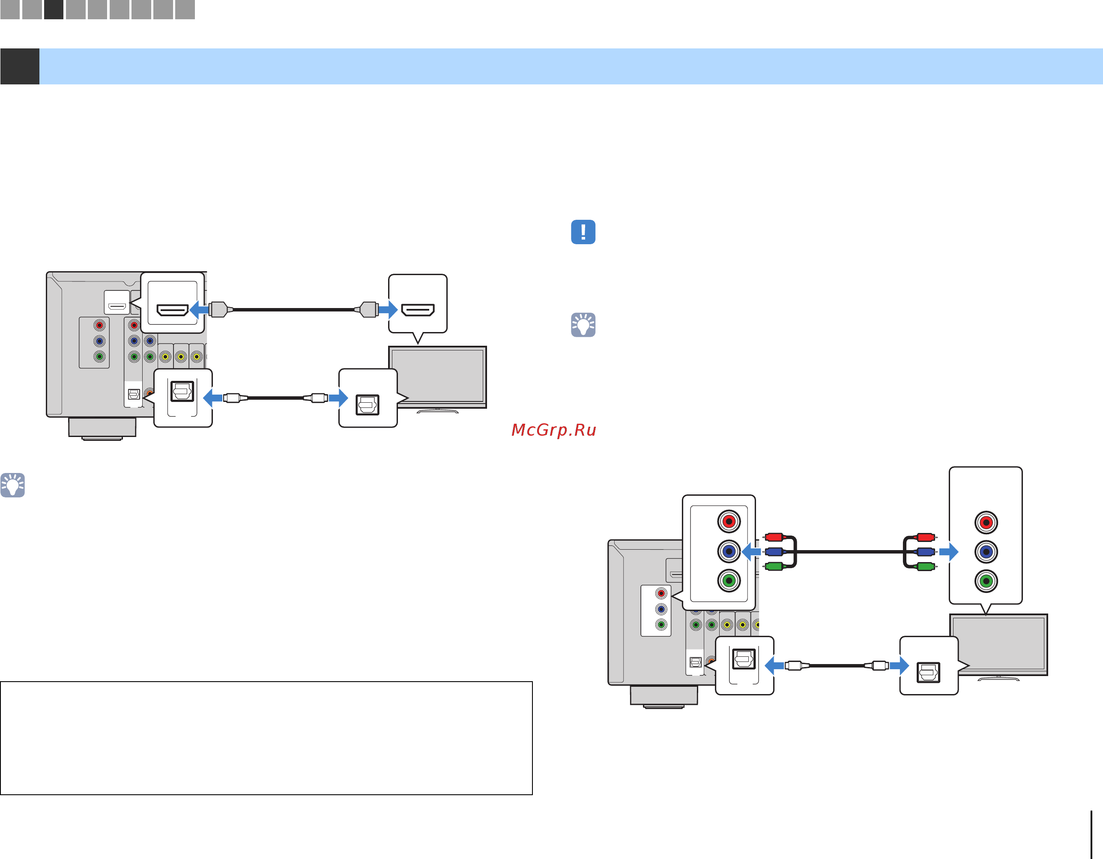Click the red cable plug next to the TV callout
Screen dimensions: 1103x859
925,537
